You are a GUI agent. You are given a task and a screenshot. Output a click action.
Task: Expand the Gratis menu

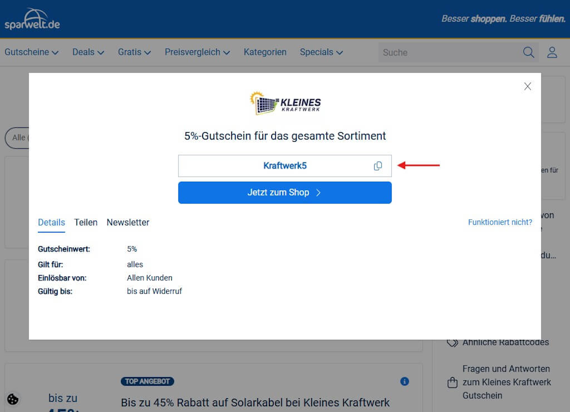coord(134,52)
